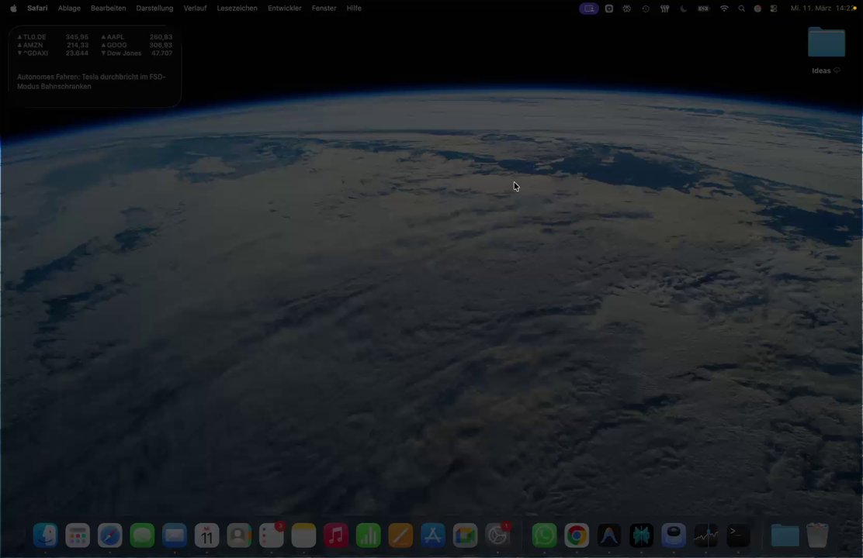Open Numbers from the Dock

(x=368, y=536)
